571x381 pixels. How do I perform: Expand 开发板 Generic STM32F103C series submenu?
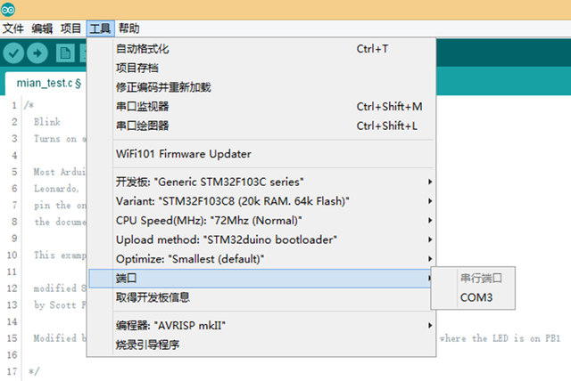tap(261, 182)
